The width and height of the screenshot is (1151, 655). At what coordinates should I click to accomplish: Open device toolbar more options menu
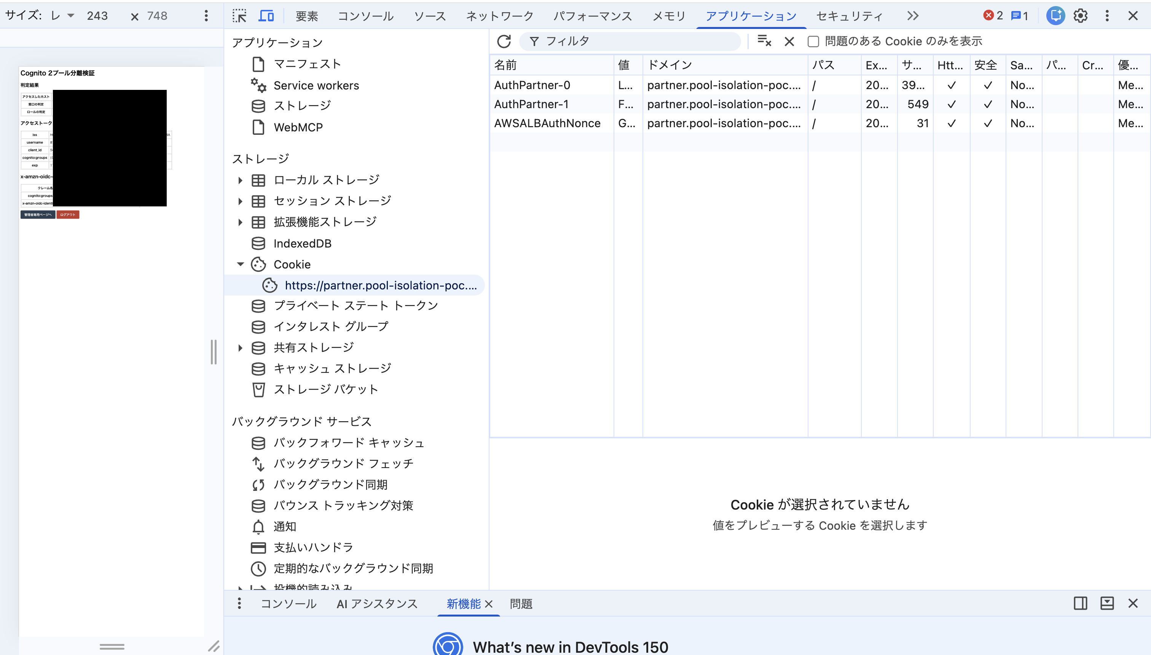206,16
